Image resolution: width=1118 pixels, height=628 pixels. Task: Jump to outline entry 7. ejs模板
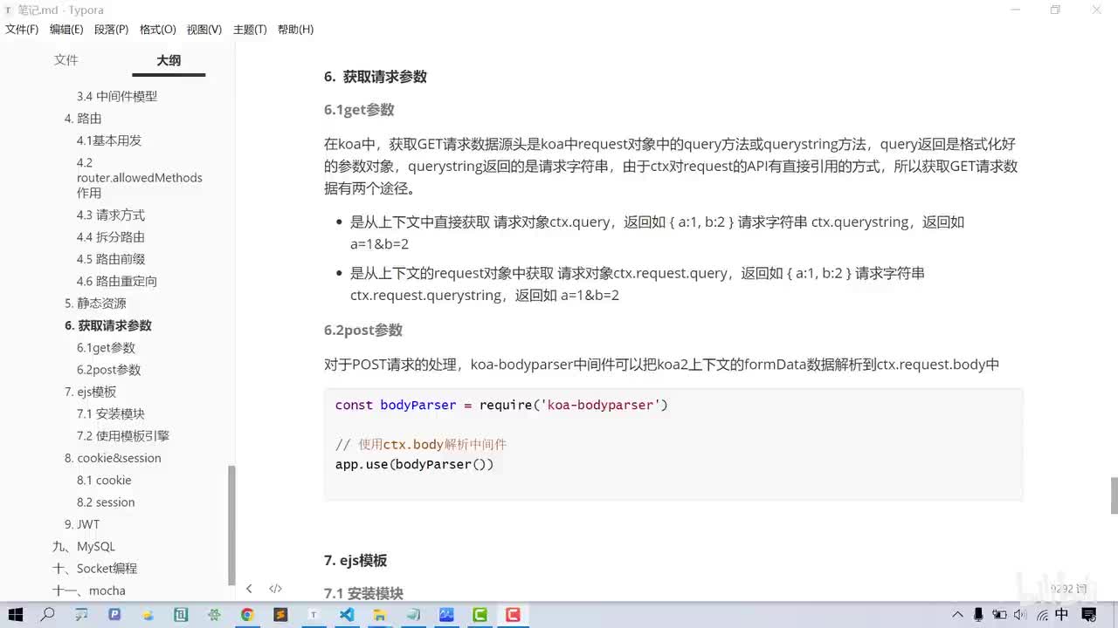point(90,392)
